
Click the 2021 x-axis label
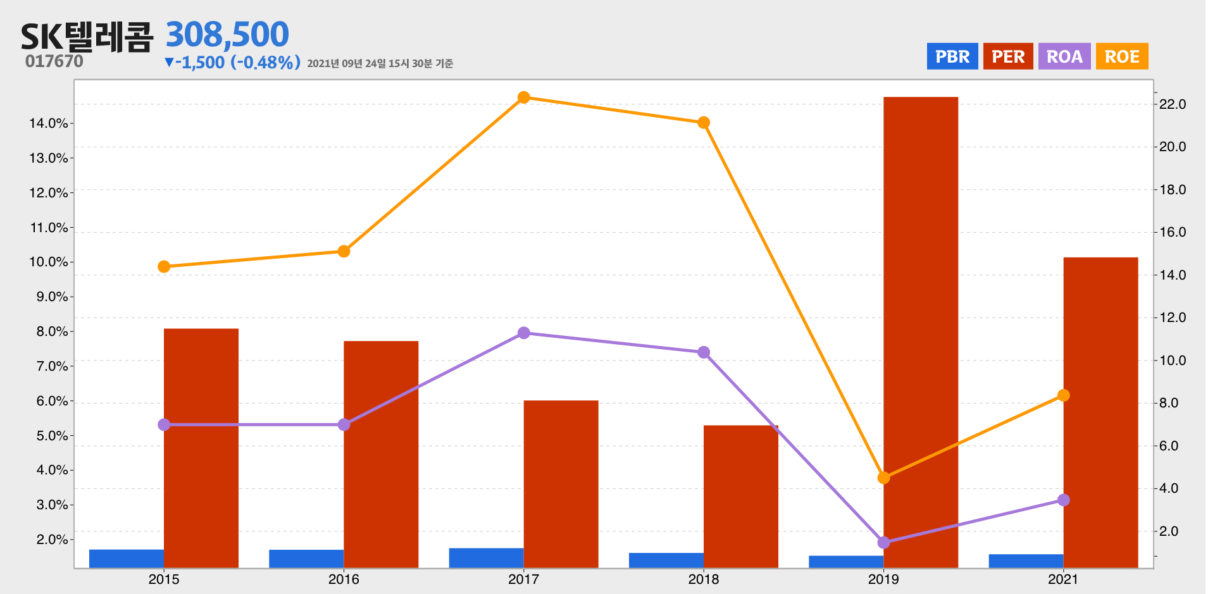pos(1063,579)
